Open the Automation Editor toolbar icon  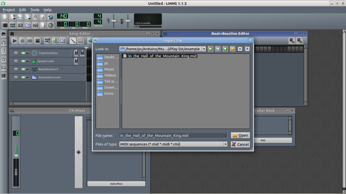coord(28,25)
